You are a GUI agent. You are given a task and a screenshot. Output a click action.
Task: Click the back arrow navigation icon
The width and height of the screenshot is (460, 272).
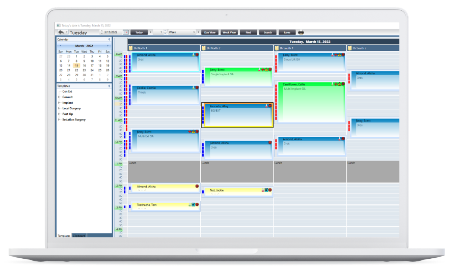coord(61,33)
